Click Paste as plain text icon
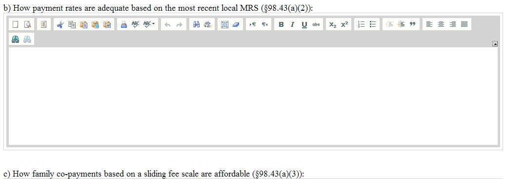 [95, 24]
